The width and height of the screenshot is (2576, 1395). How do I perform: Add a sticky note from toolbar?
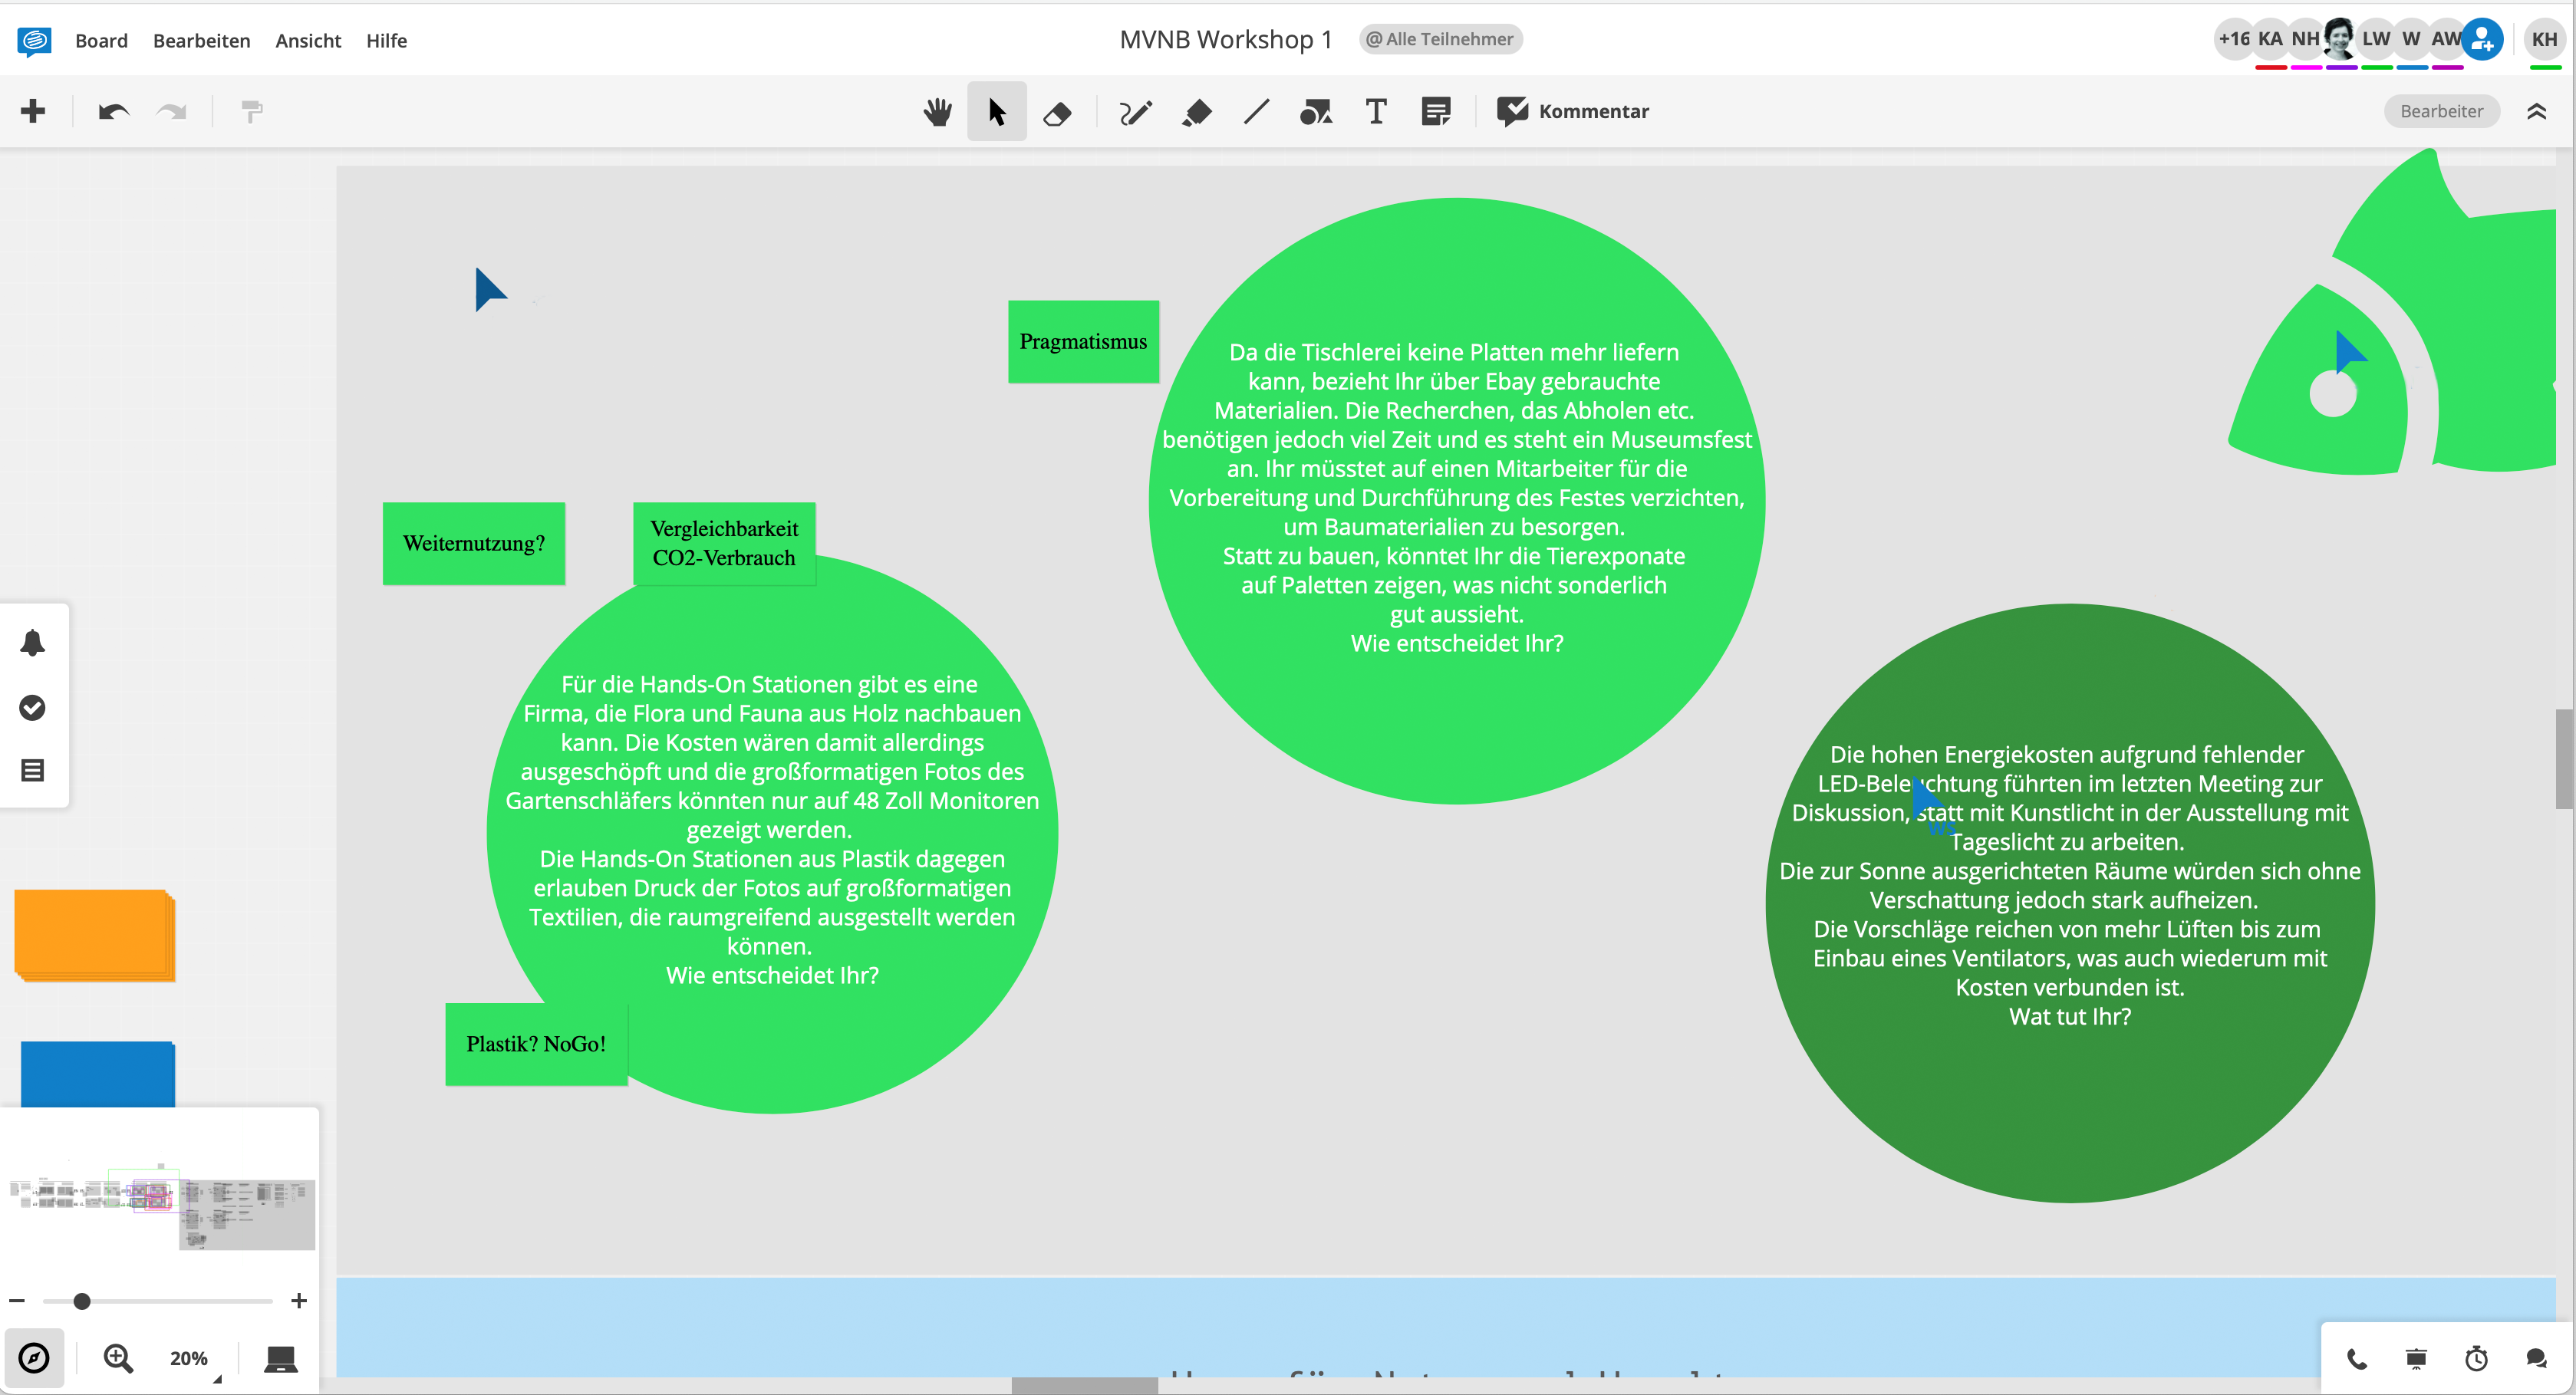pos(1436,112)
